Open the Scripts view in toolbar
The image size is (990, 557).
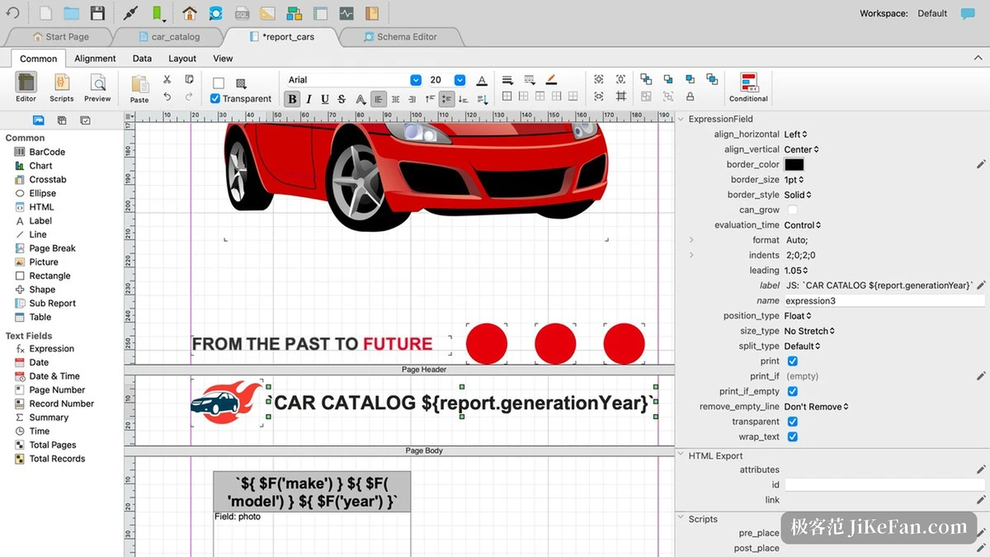pos(62,87)
